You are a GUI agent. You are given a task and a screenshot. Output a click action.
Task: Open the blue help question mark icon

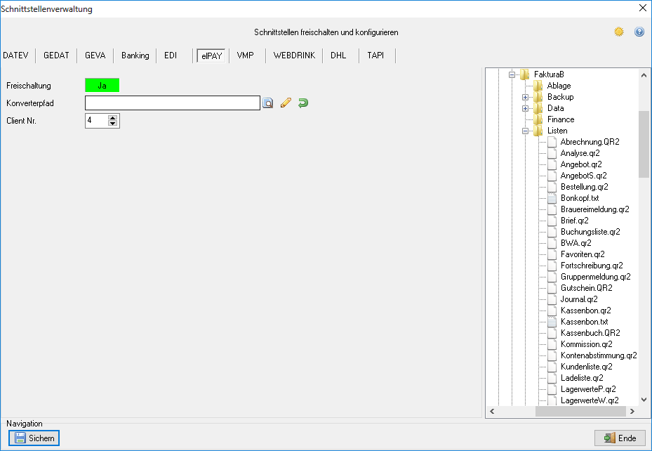639,32
